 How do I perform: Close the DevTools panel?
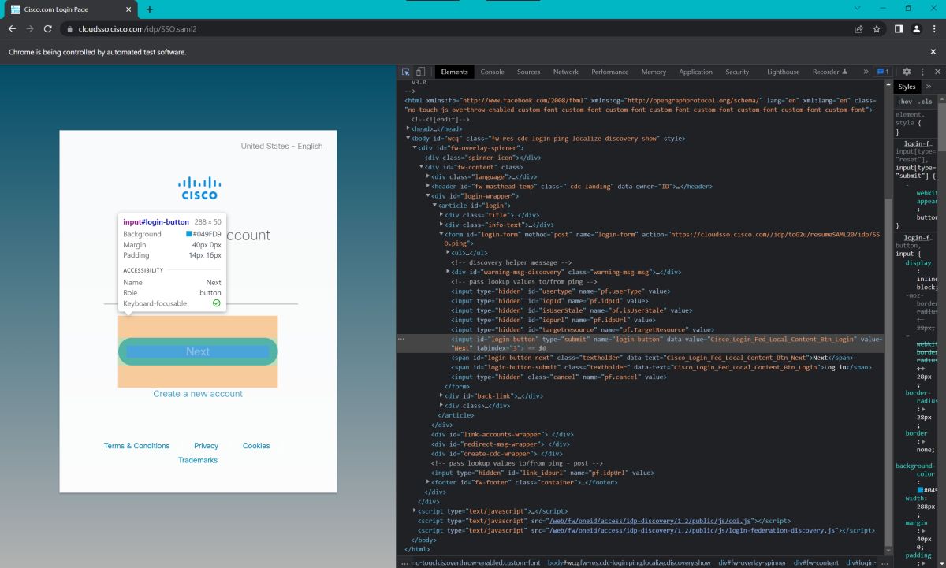[x=937, y=72]
